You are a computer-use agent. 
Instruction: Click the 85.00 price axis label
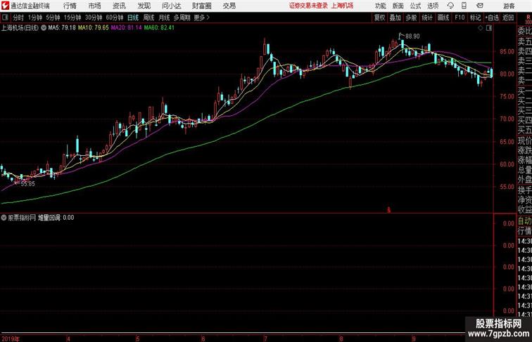click(x=507, y=51)
